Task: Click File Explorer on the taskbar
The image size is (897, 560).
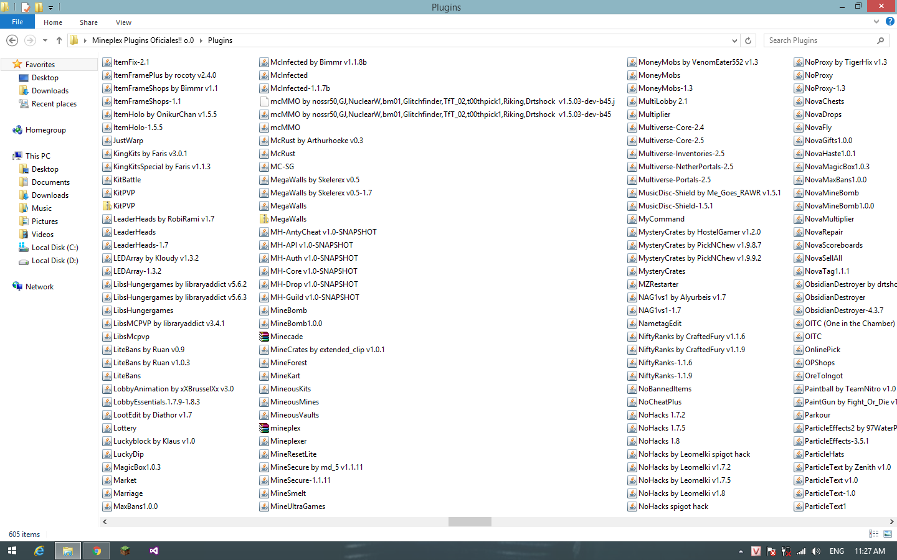Action: (68, 551)
